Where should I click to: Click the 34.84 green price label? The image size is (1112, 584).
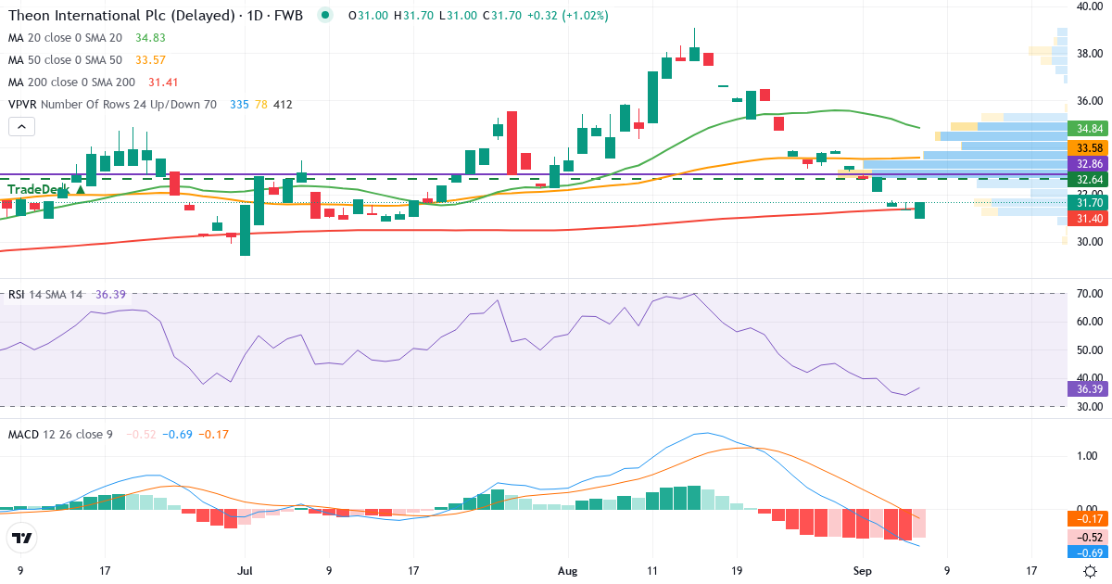point(1089,129)
